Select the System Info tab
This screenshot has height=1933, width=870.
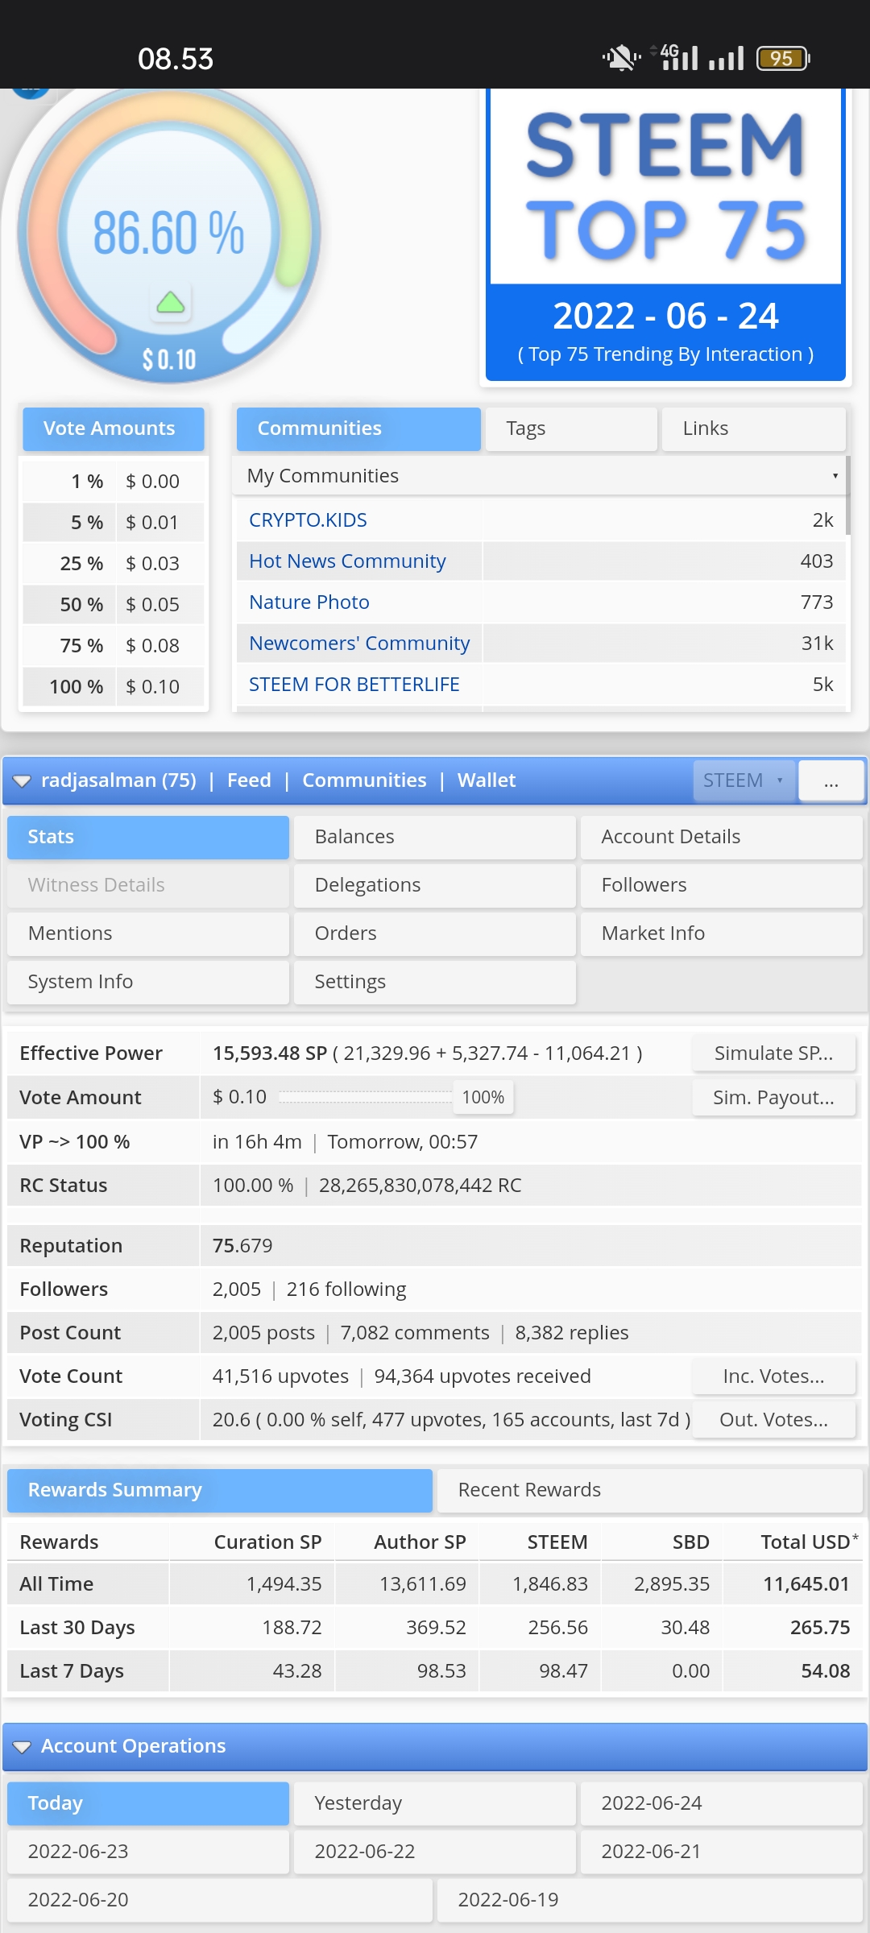coord(148,982)
